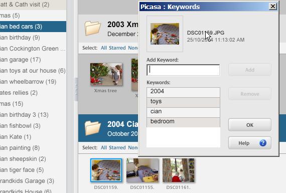Open the 'randkids Garage (3)' folder

(x=33, y=181)
